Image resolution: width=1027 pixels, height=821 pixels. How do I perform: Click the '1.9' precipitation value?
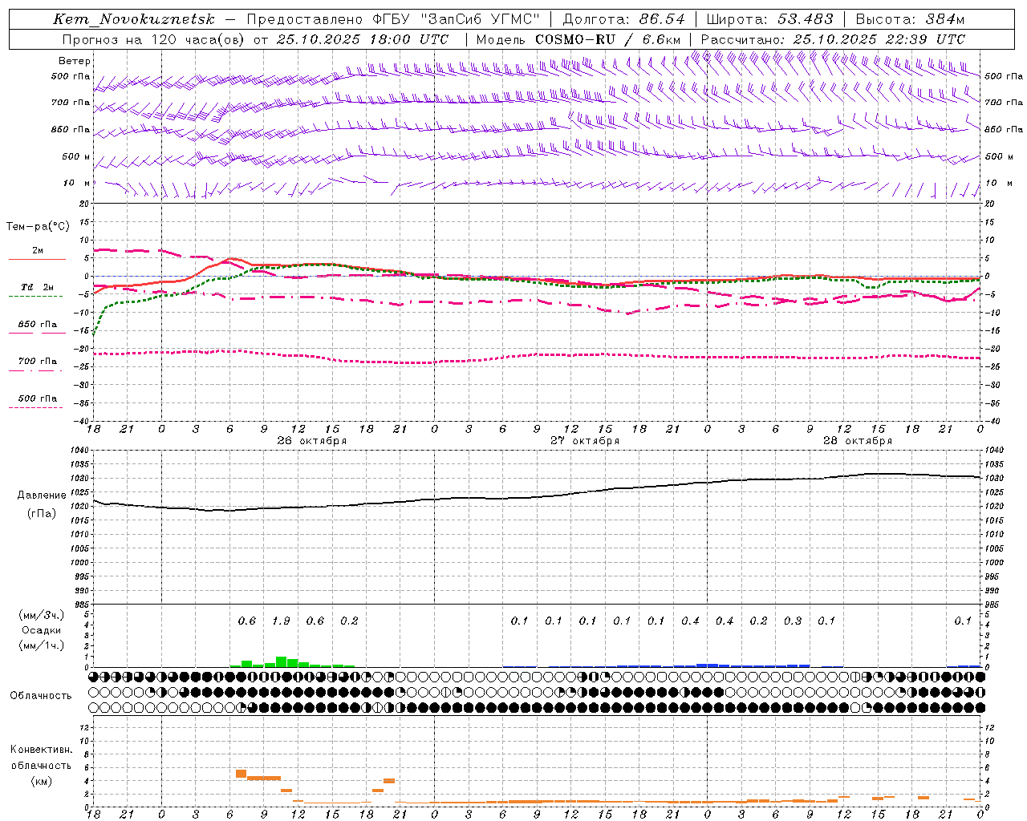[281, 621]
